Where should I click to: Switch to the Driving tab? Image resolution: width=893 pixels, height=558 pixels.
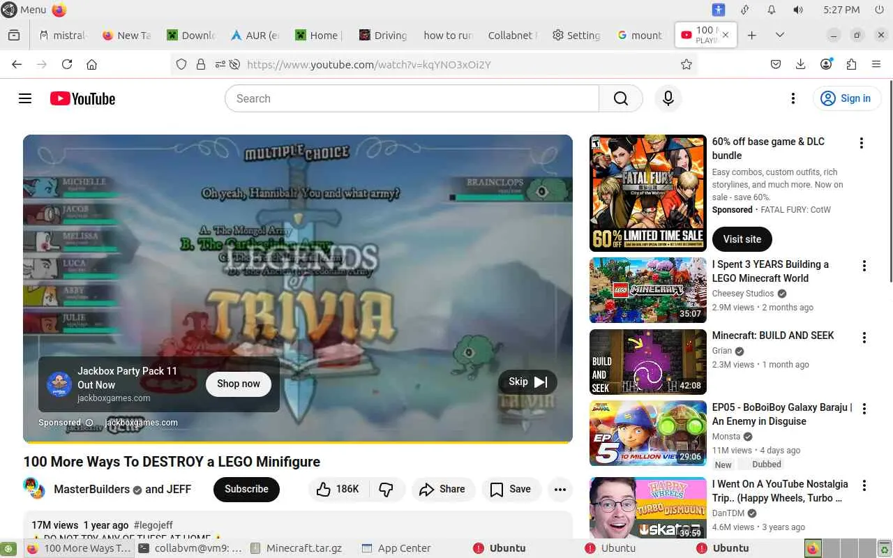pyautogui.click(x=382, y=35)
